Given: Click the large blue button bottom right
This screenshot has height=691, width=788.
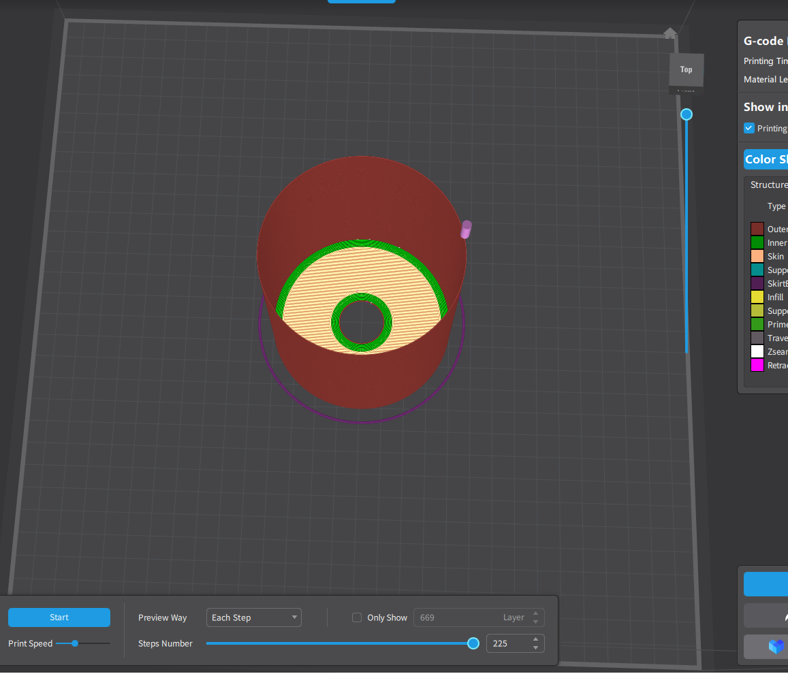Looking at the screenshot, I should (x=766, y=584).
